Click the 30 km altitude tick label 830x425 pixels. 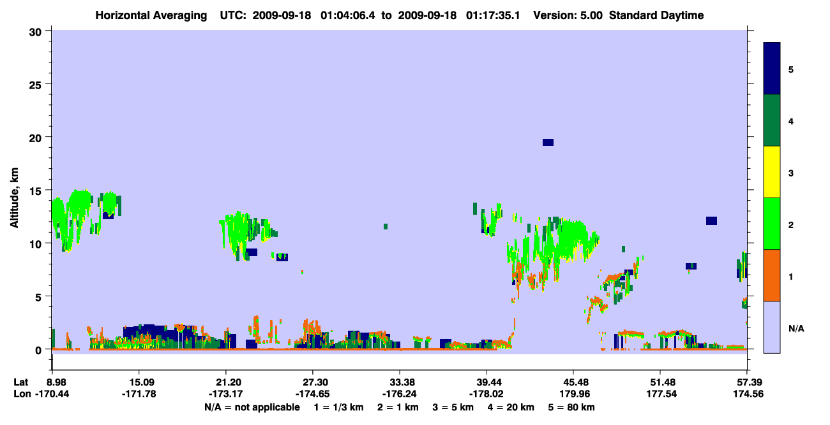pos(36,31)
